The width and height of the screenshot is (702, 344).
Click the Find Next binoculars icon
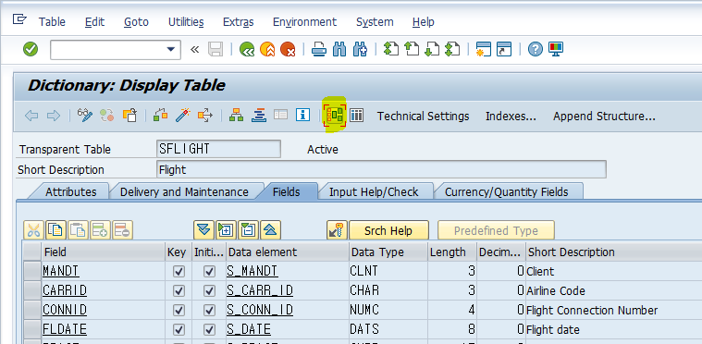[x=360, y=49]
